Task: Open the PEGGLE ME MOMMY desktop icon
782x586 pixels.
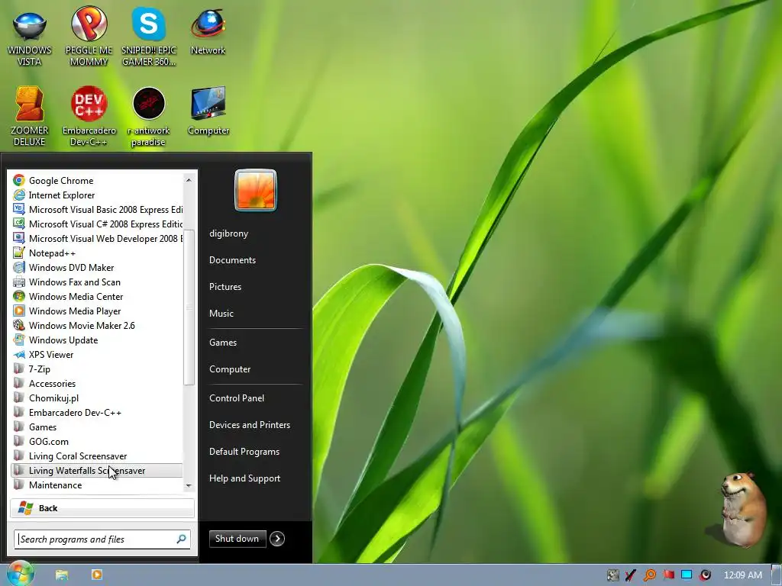Action: click(89, 37)
